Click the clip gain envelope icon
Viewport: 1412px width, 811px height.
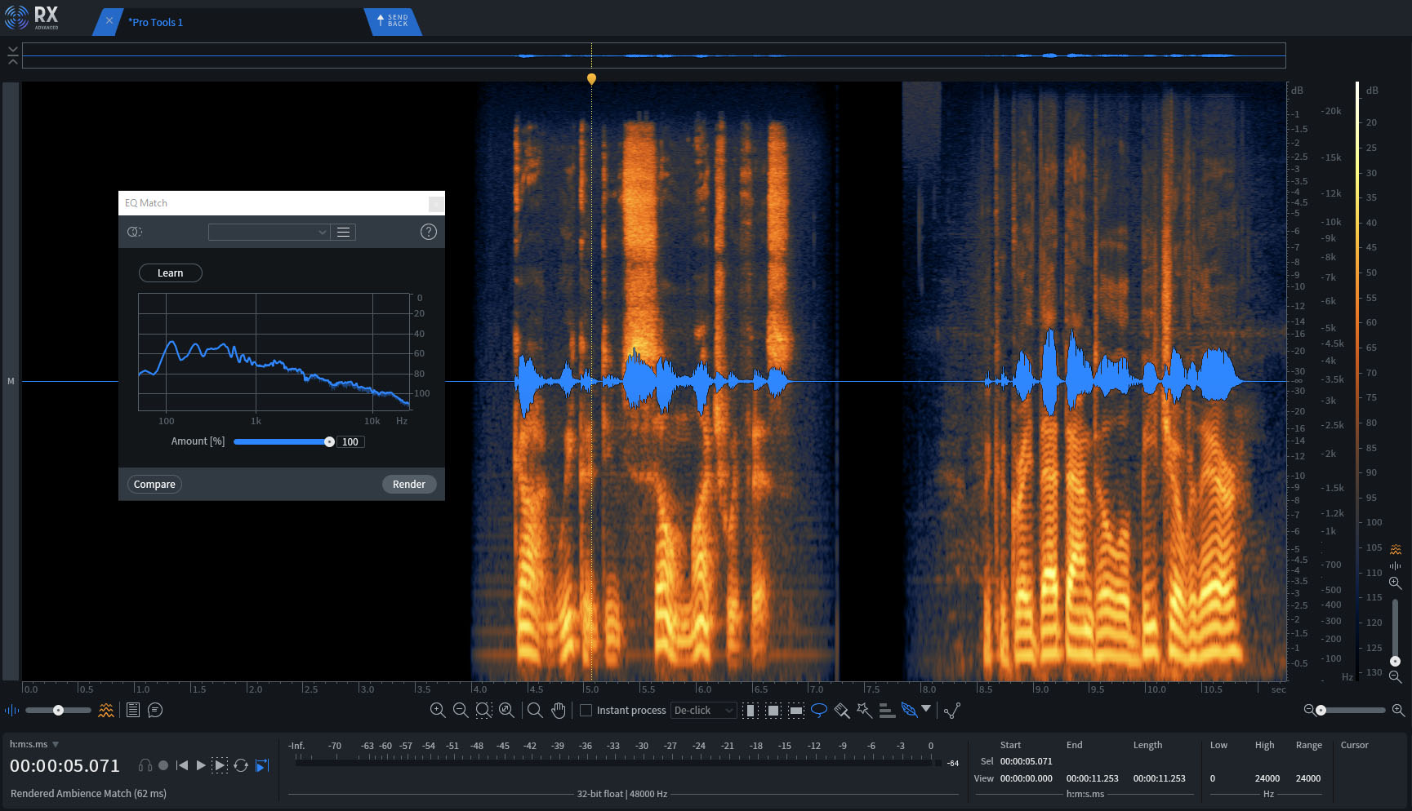coord(952,710)
